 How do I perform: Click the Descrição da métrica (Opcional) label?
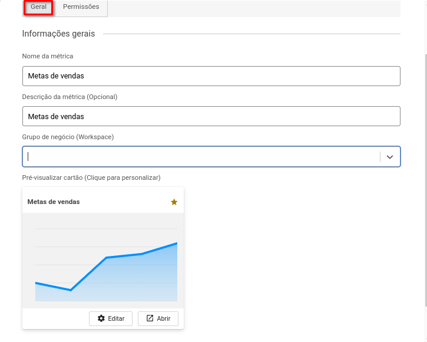pos(69,97)
